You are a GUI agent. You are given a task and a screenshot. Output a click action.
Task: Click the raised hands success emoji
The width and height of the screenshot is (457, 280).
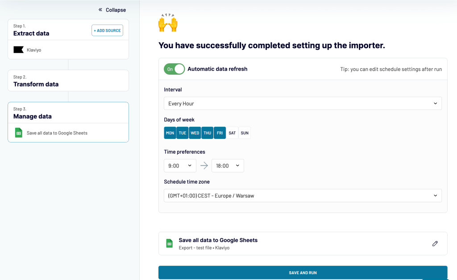coord(167,22)
